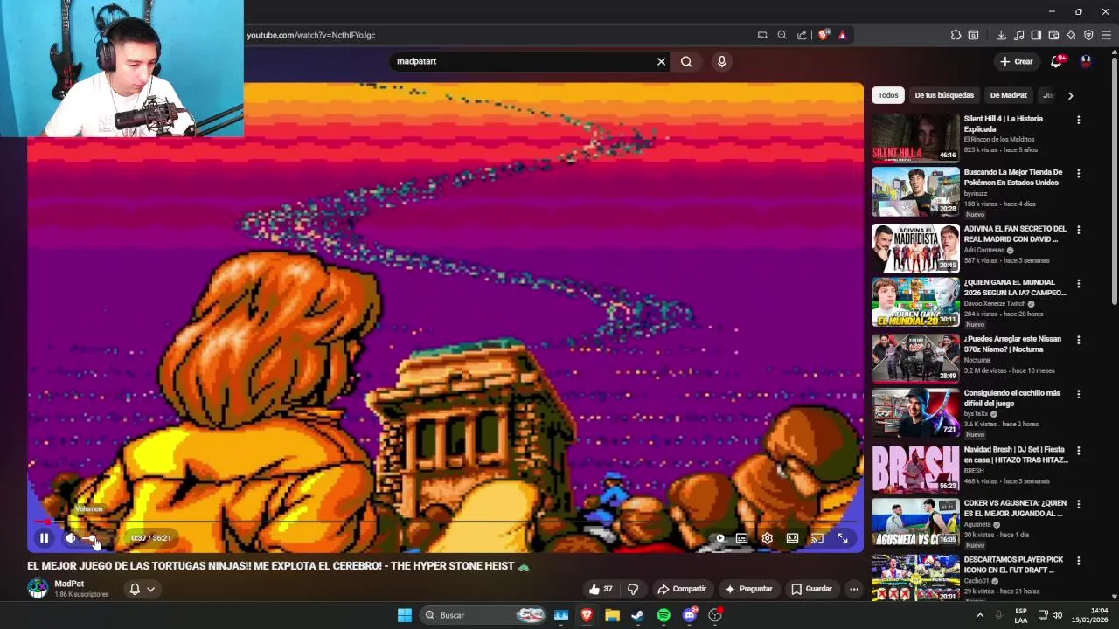Open the Brave Wallet icon
The height and width of the screenshot is (629, 1119).
coord(1053,35)
